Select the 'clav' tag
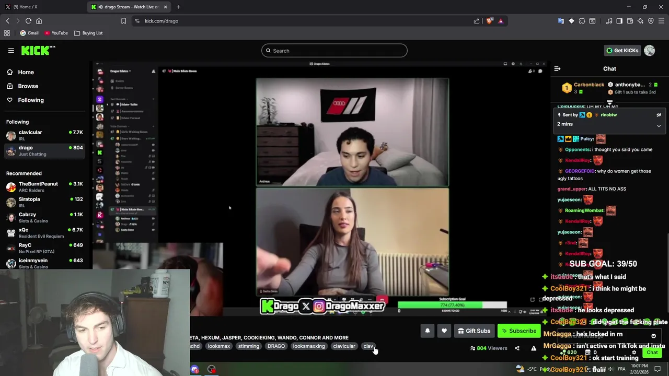The image size is (669, 376). click(368, 346)
